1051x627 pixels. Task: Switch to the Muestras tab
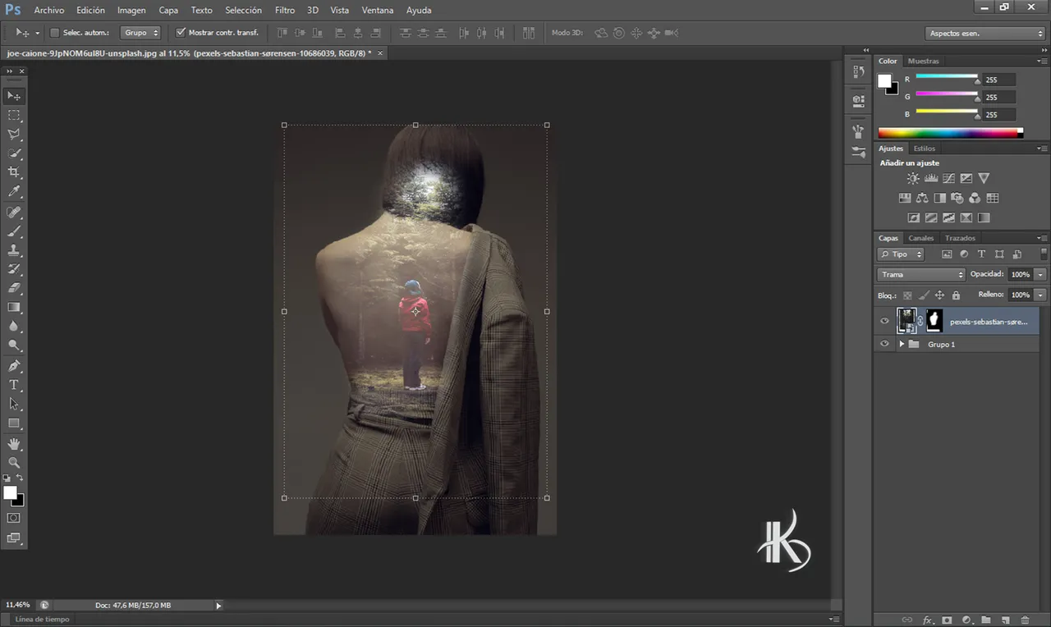pos(923,61)
